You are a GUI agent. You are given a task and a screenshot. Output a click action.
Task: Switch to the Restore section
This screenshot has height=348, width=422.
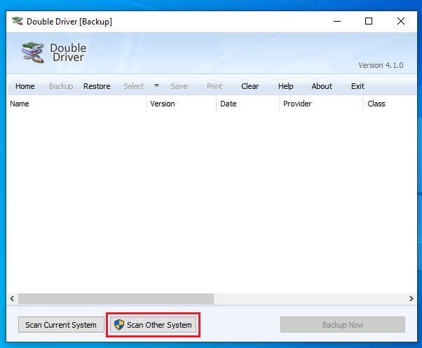click(97, 86)
